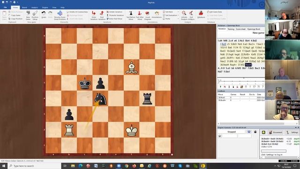Screen dimensions: 300x169
Task: Click Copy Game in Clipboard group
Action: click(15, 15)
